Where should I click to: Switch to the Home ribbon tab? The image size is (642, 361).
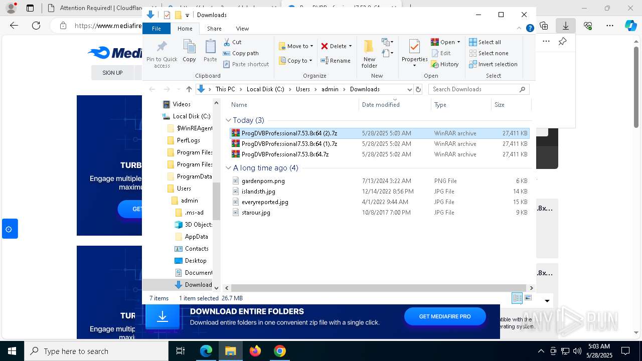(x=185, y=29)
